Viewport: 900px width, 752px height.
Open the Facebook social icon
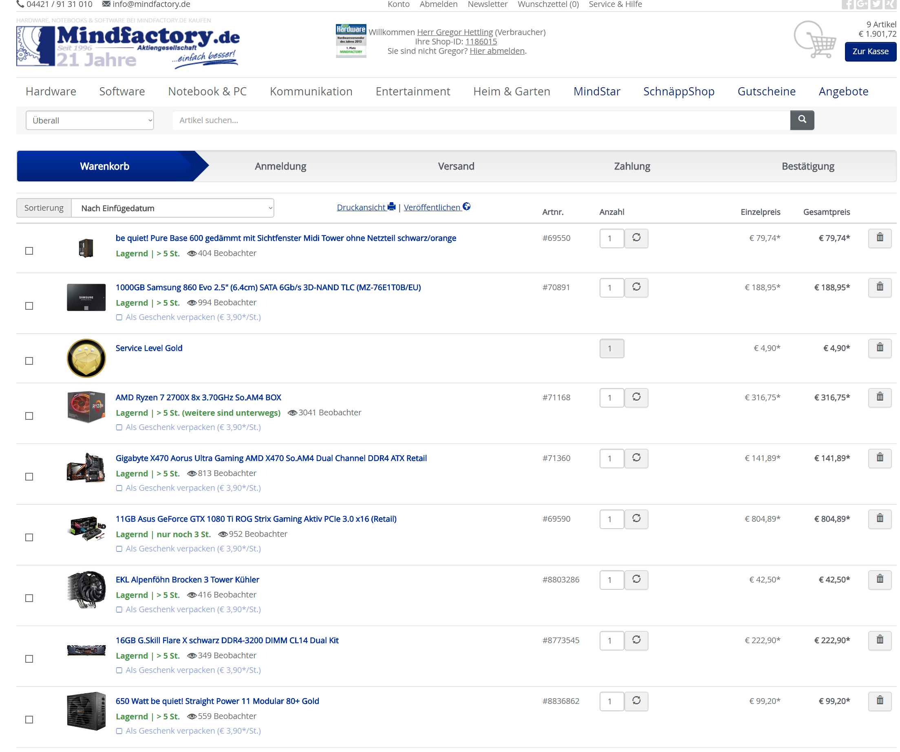coord(847,4)
